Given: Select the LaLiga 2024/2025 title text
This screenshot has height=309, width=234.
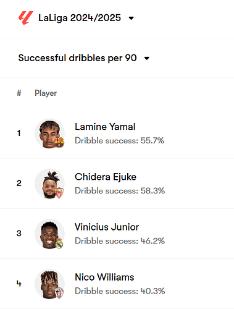Looking at the screenshot, I should (x=80, y=18).
